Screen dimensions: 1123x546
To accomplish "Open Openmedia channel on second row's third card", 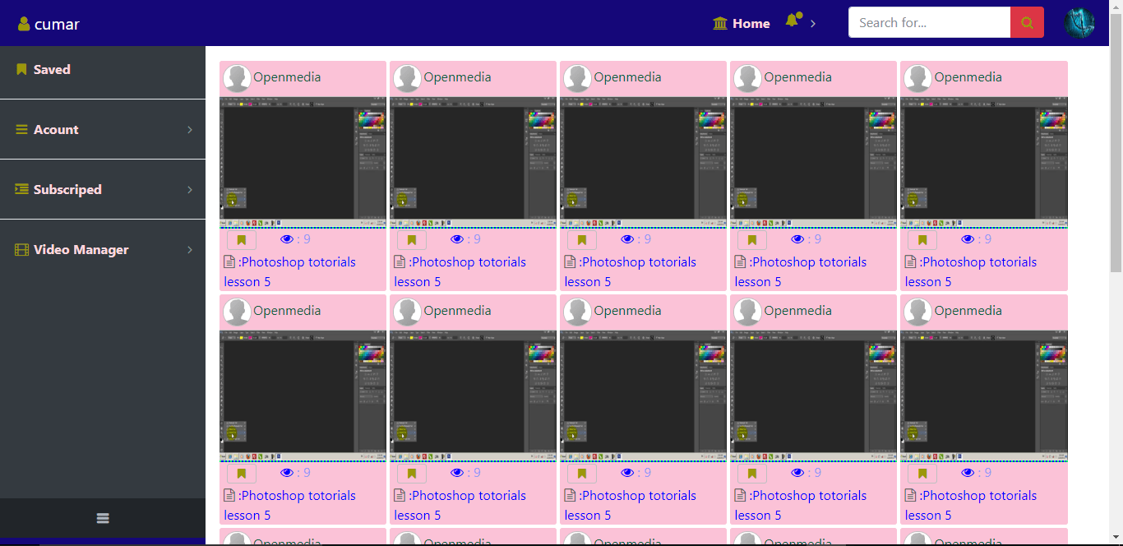I will coord(628,311).
